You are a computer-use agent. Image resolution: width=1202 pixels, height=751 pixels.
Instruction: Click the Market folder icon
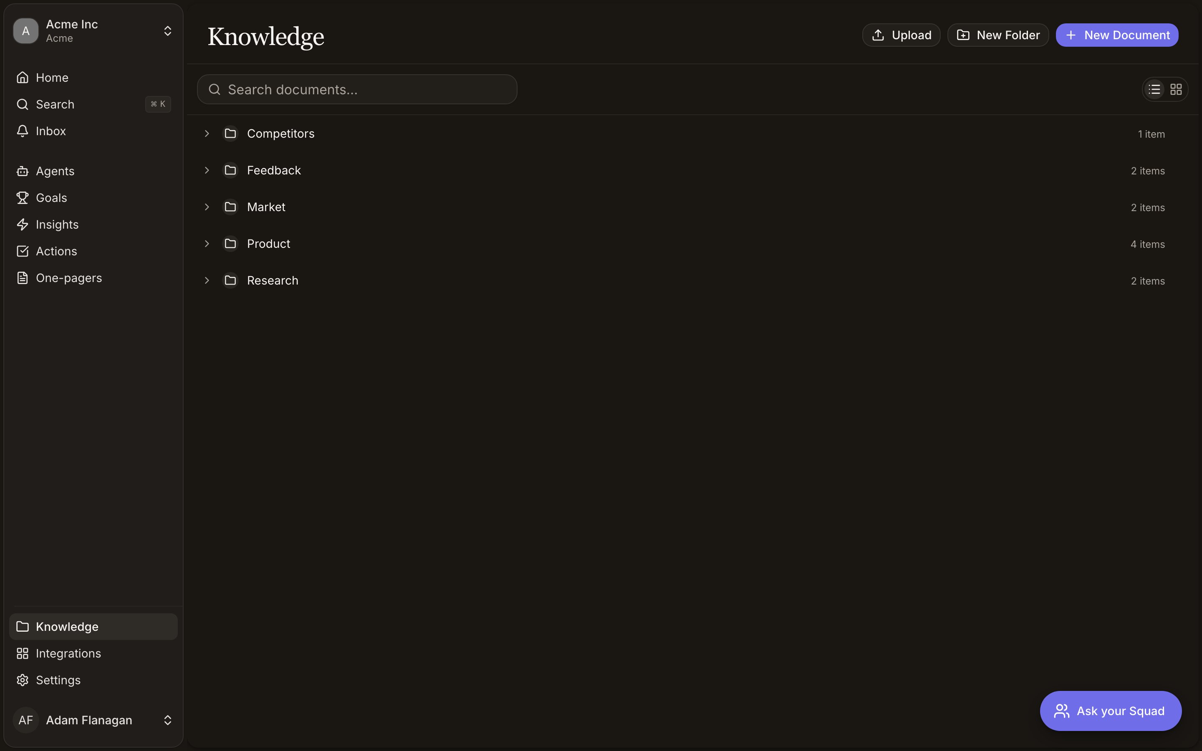pyautogui.click(x=230, y=207)
